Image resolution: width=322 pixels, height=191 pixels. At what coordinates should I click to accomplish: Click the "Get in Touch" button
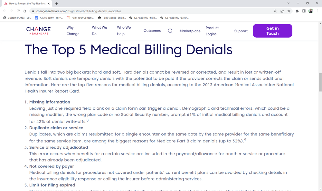pyautogui.click(x=272, y=31)
